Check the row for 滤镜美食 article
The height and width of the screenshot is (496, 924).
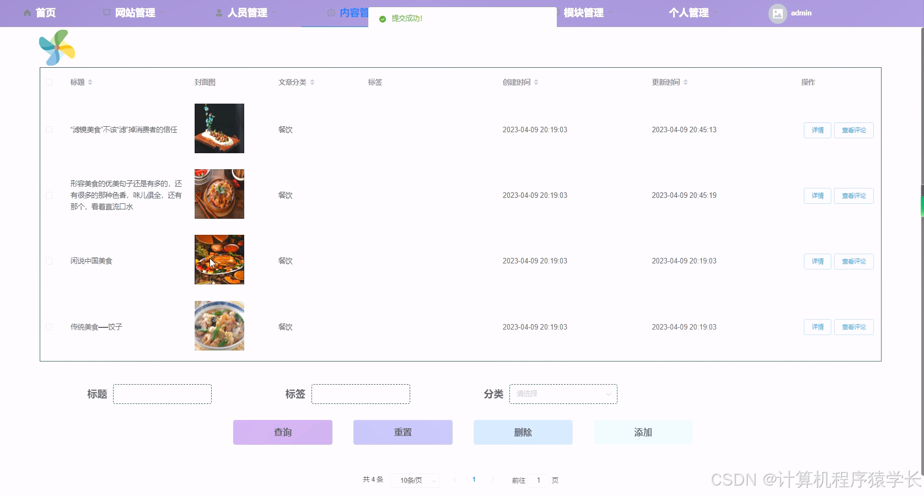pos(49,130)
